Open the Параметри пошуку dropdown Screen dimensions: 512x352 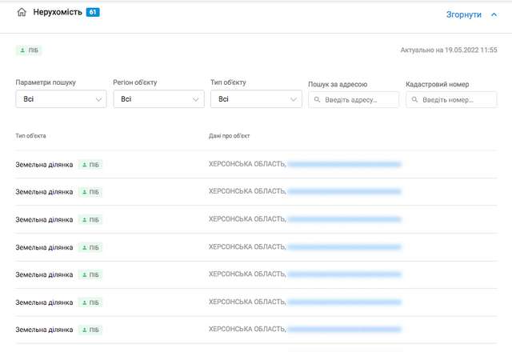point(61,99)
